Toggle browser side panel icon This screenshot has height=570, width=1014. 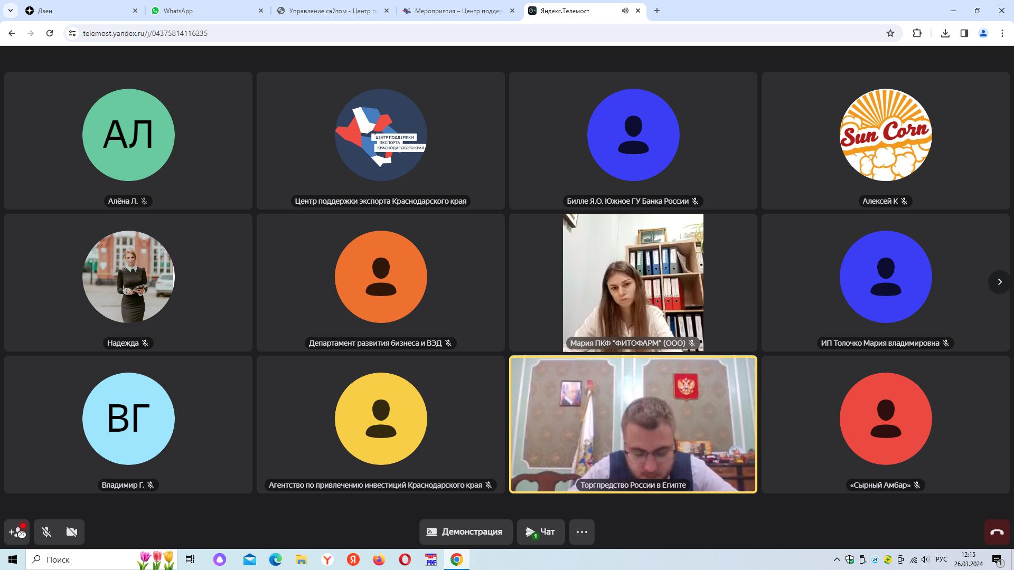(964, 33)
